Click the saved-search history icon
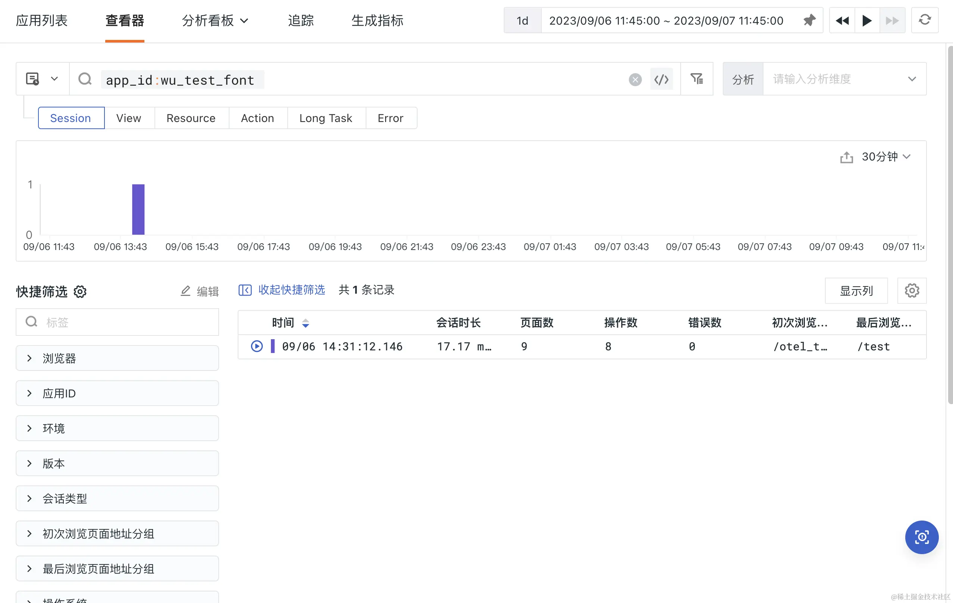This screenshot has width=953, height=603. (32, 79)
